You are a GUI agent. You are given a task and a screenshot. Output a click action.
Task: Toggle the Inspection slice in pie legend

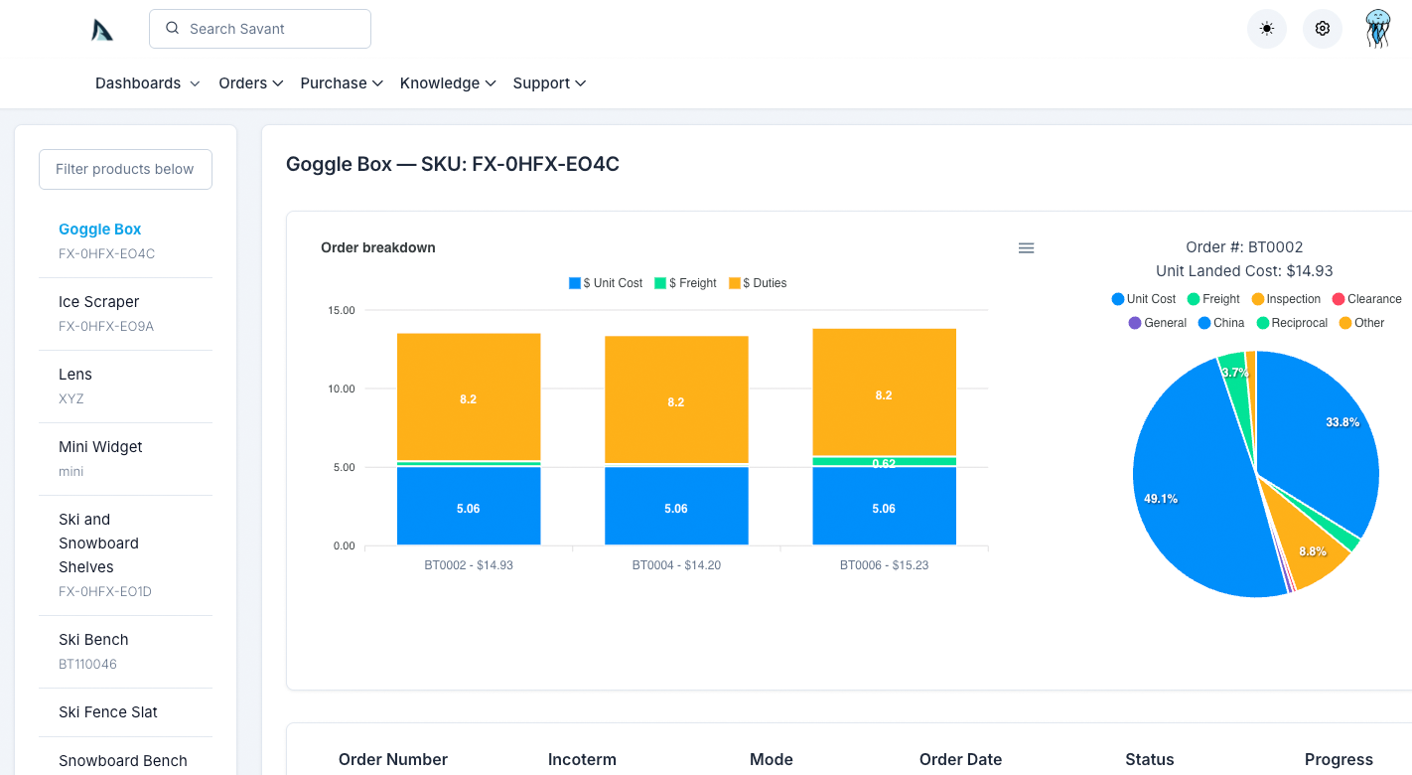pos(1287,299)
